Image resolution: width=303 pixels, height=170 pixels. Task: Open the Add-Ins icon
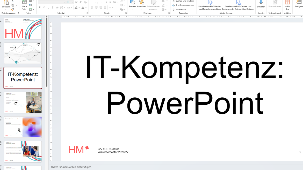[x=287, y=2]
